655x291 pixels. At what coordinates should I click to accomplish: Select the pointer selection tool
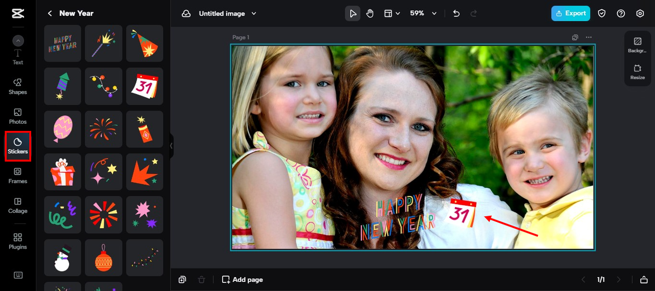point(353,13)
